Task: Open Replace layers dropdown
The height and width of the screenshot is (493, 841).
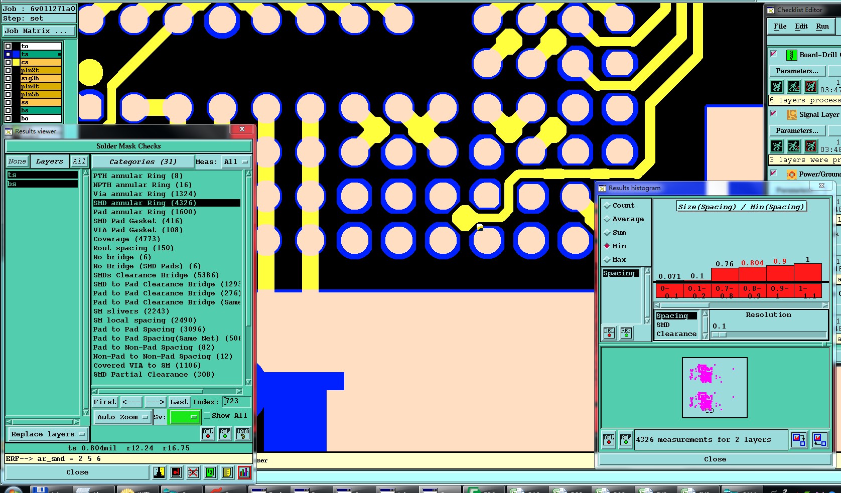Action: tap(48, 434)
